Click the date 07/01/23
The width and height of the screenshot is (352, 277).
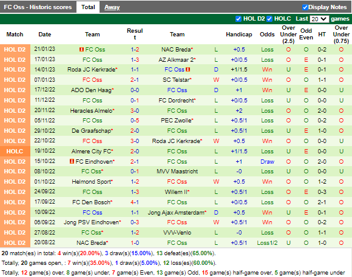point(45,80)
